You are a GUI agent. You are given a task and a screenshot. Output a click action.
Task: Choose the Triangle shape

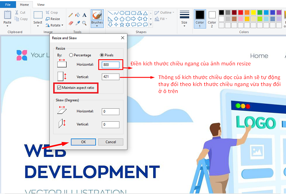tap(145, 13)
